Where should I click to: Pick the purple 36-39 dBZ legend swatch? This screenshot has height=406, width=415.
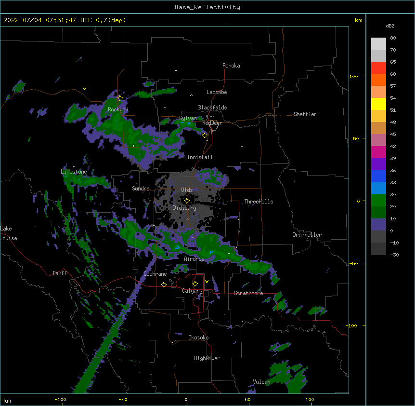pyautogui.click(x=378, y=164)
